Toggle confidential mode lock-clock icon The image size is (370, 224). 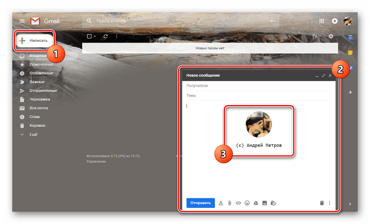click(273, 203)
